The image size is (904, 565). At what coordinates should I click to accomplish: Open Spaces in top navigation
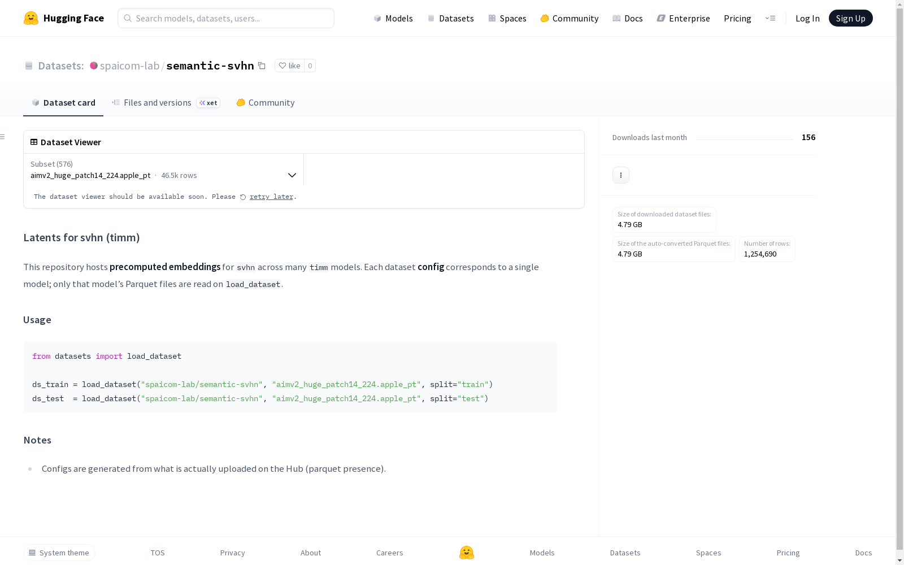(507, 18)
